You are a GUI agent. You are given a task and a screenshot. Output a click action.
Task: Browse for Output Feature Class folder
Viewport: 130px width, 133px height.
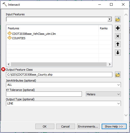click(118, 75)
